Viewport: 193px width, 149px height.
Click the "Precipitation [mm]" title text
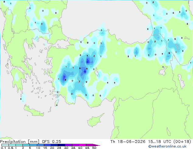pyautogui.click(x=20, y=142)
